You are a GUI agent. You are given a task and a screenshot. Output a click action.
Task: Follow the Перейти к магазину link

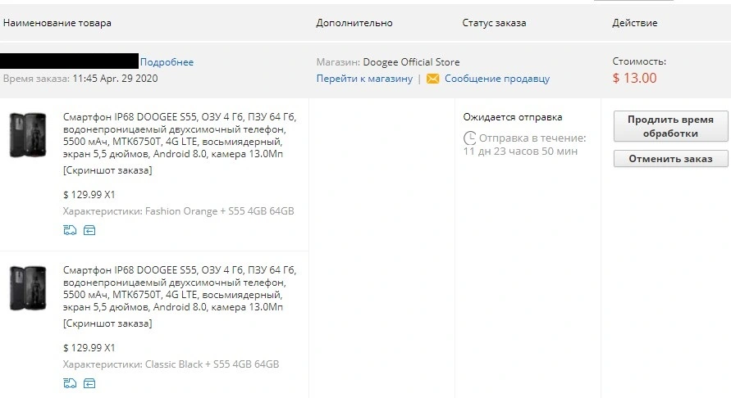tap(364, 79)
